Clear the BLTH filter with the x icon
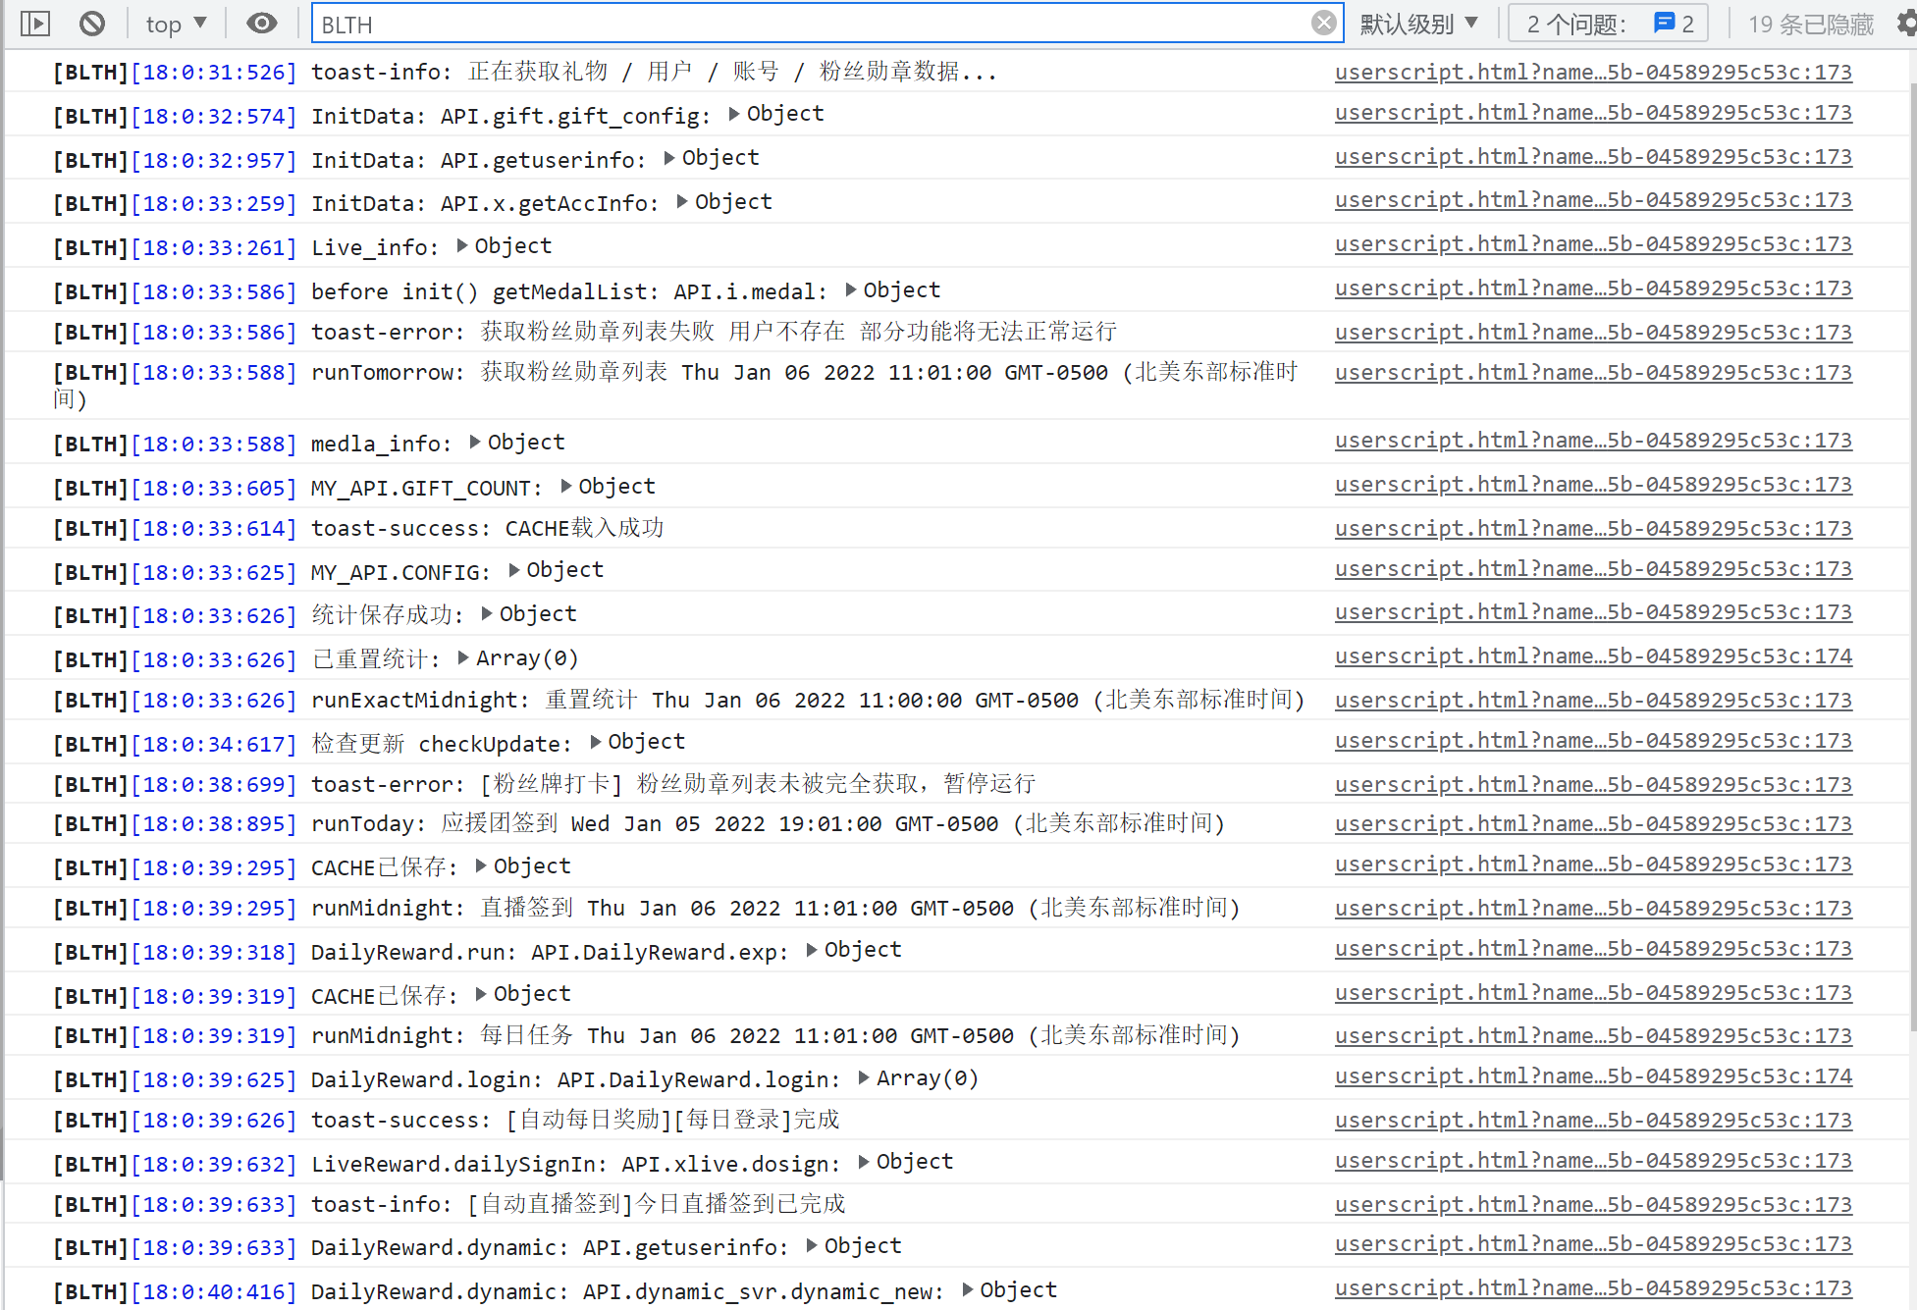The image size is (1917, 1310). (x=1323, y=23)
